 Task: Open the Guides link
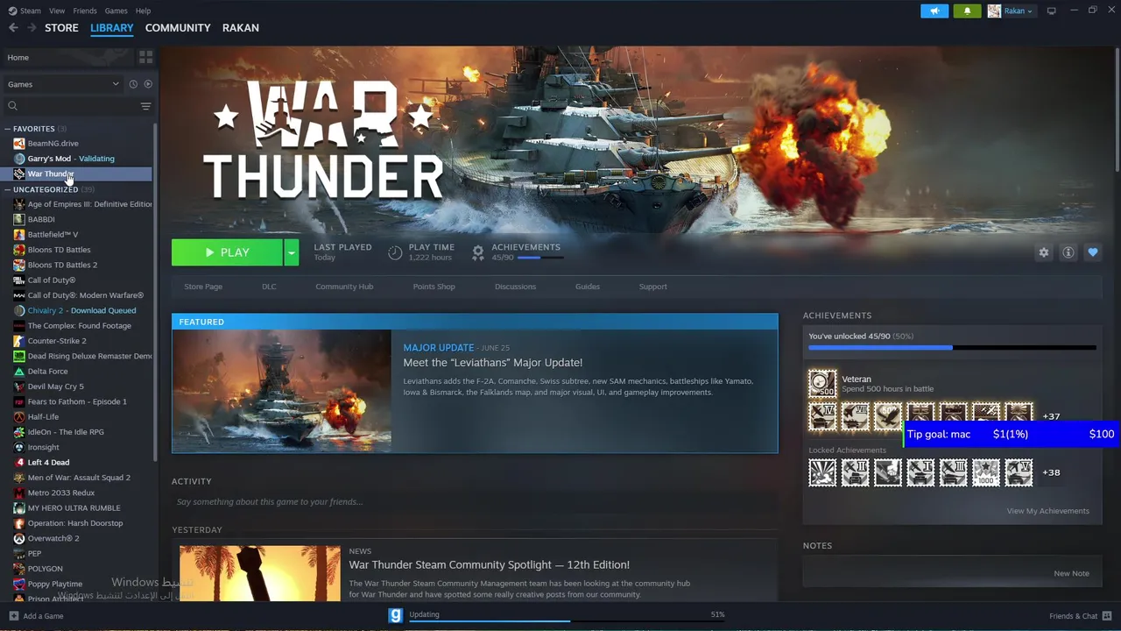588,287
